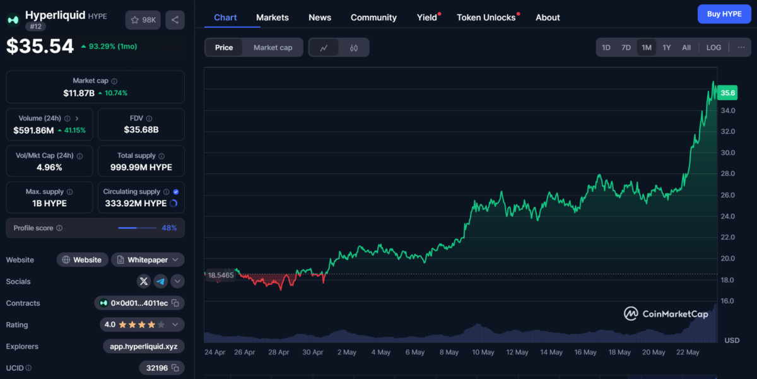The width and height of the screenshot is (757, 379).
Task: Open the X (Twitter) social link
Action: pyautogui.click(x=144, y=281)
